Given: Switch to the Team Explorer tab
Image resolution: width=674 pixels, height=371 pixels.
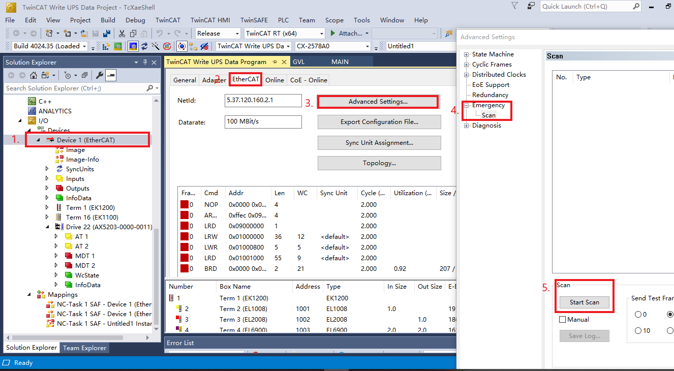Looking at the screenshot, I should [x=84, y=348].
